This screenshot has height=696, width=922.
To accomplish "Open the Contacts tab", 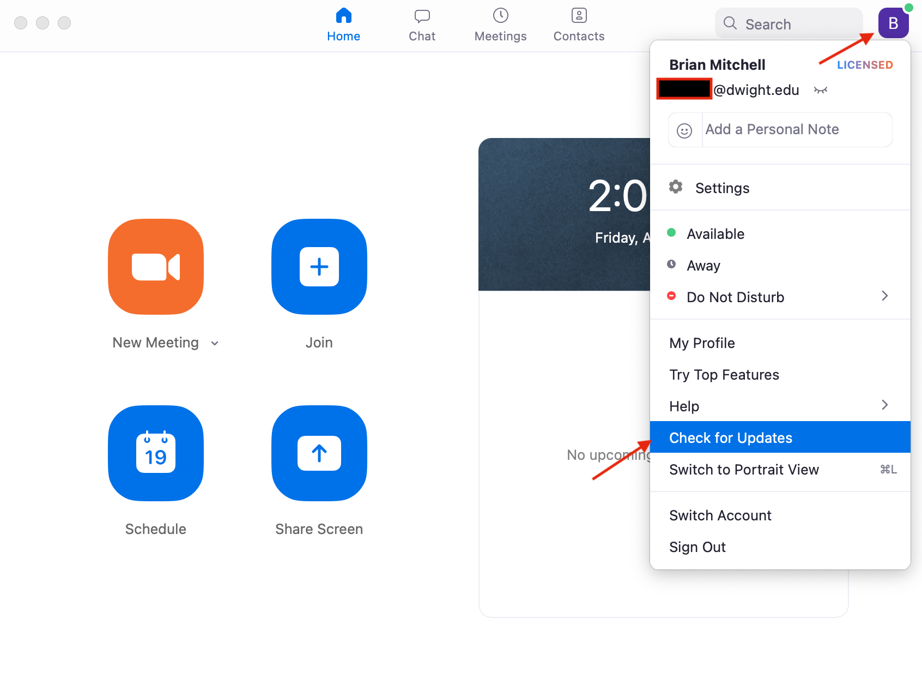I will pos(579,25).
